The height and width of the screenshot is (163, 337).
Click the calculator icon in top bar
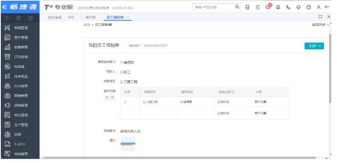pyautogui.click(x=247, y=7)
